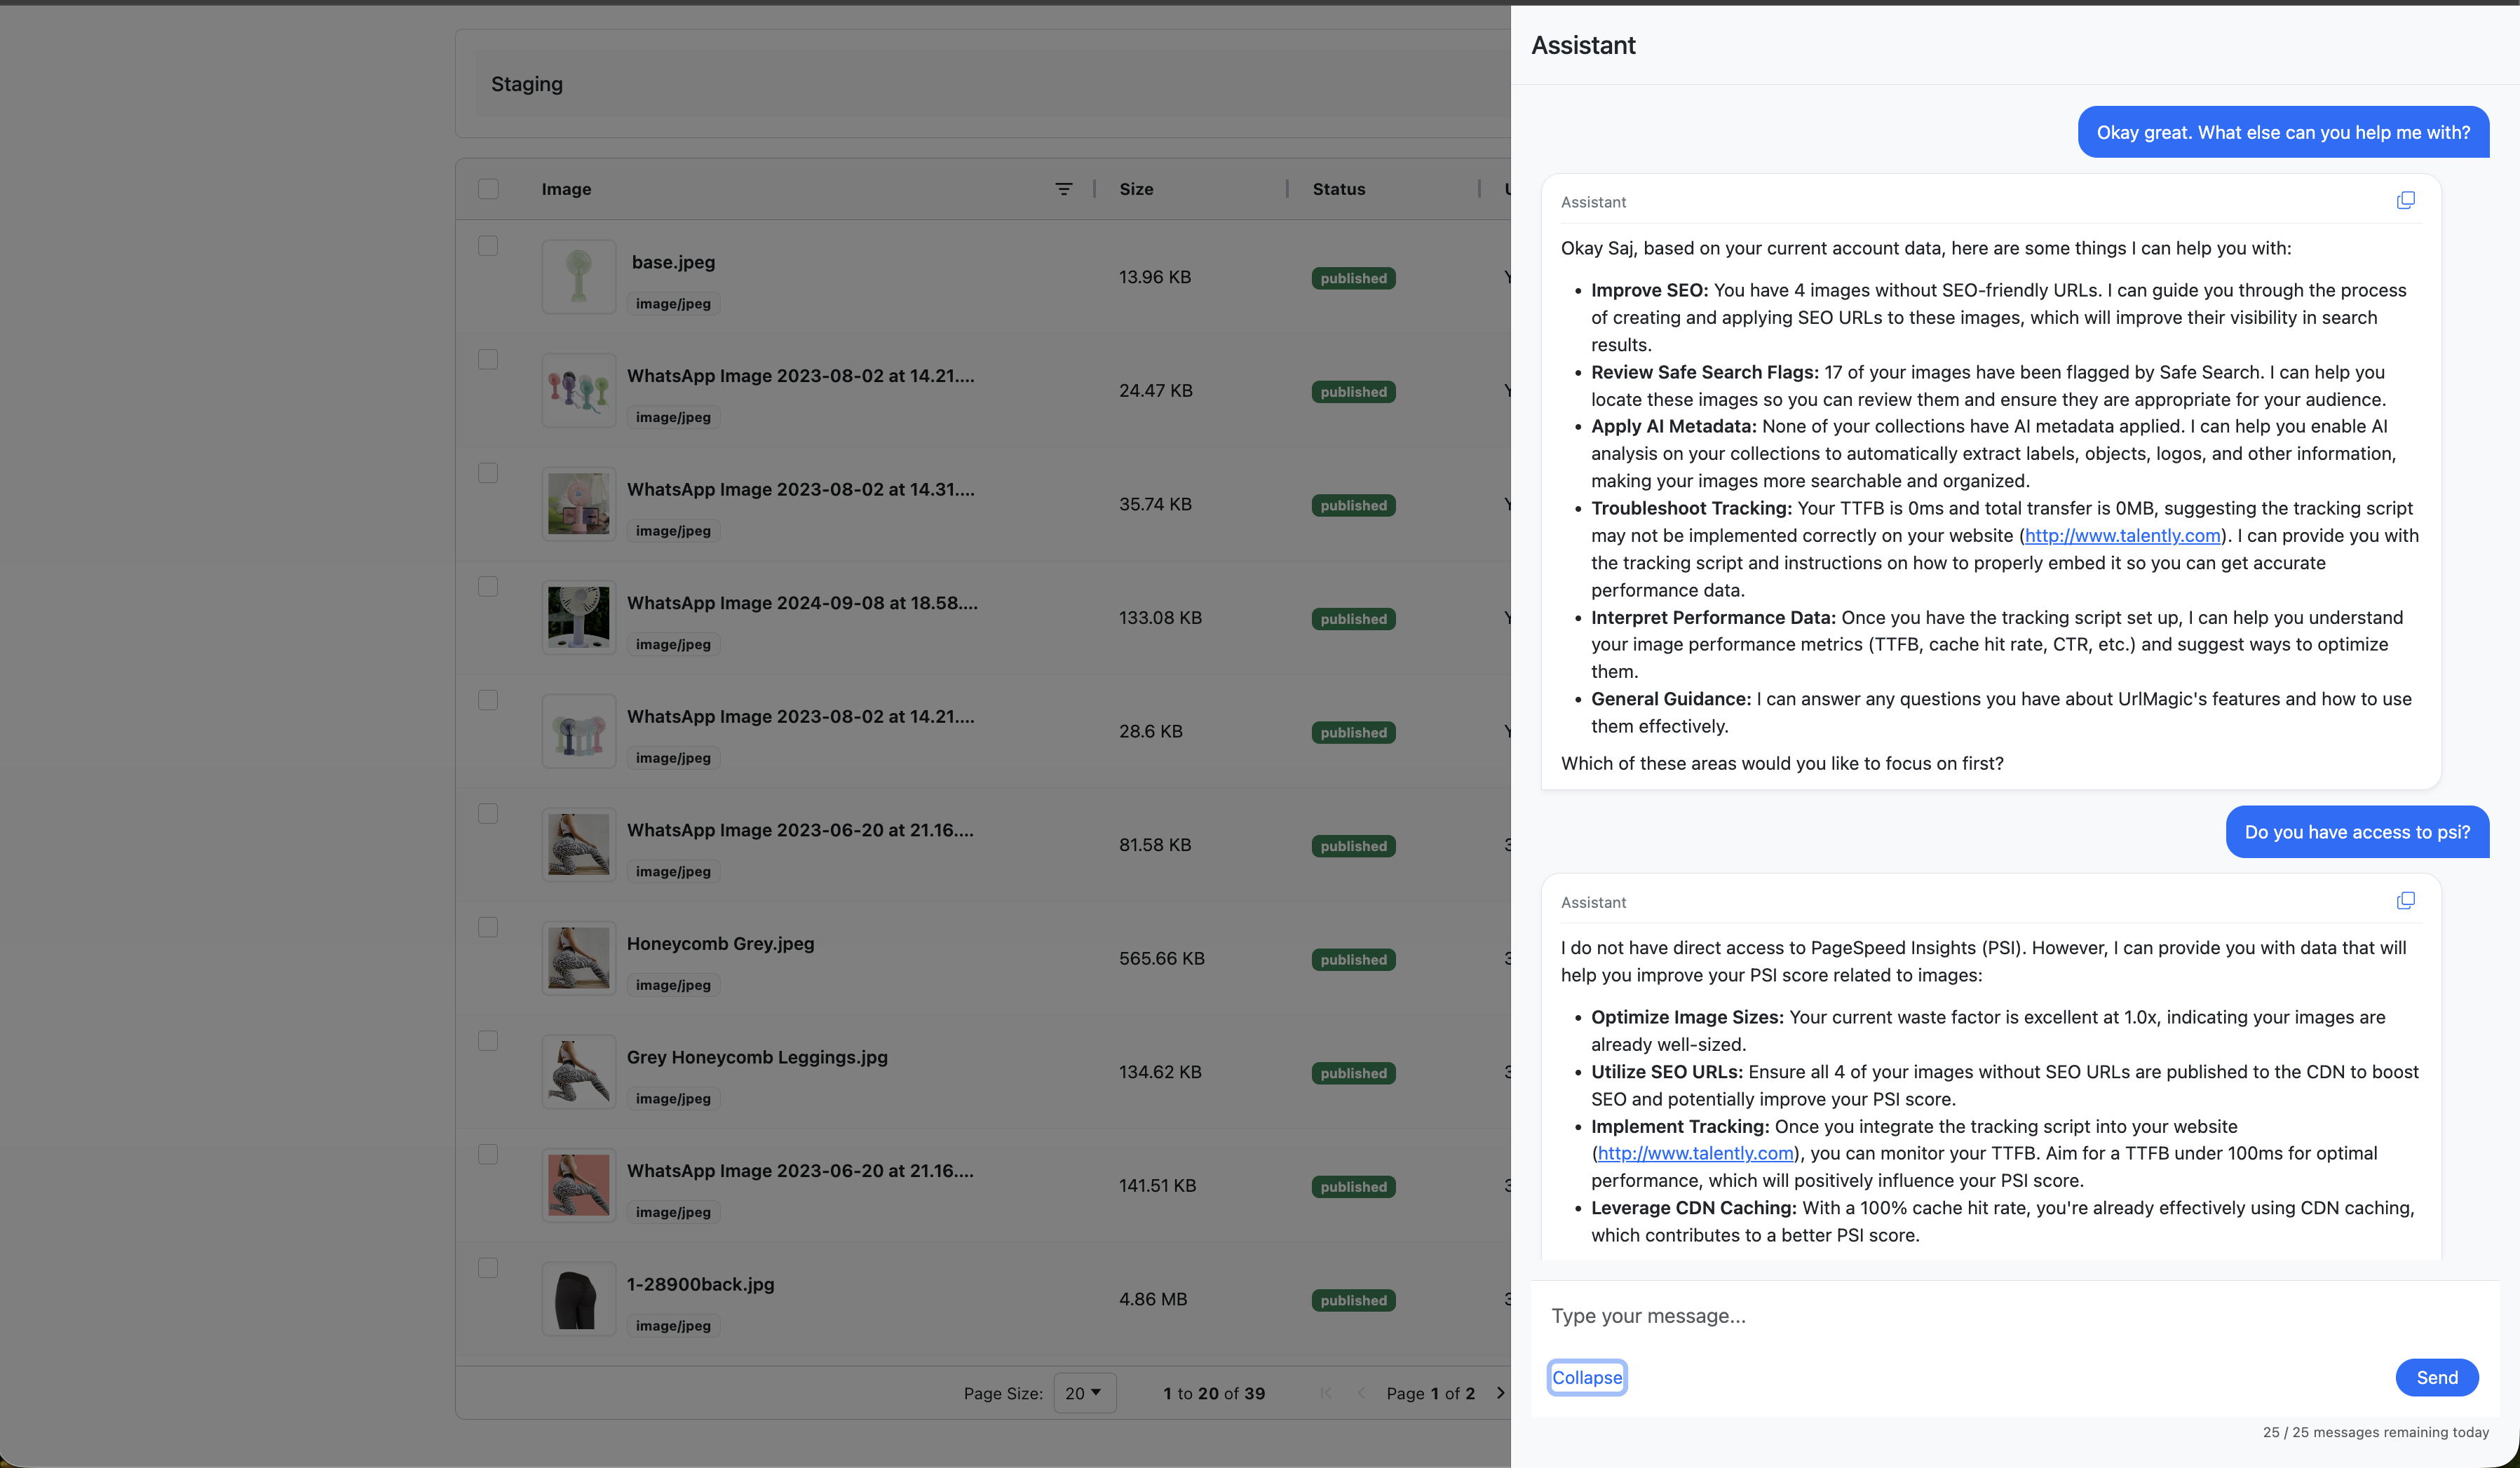Select the Honeycomb Grey.jpeg row checkbox
2520x1468 pixels.
point(488,927)
